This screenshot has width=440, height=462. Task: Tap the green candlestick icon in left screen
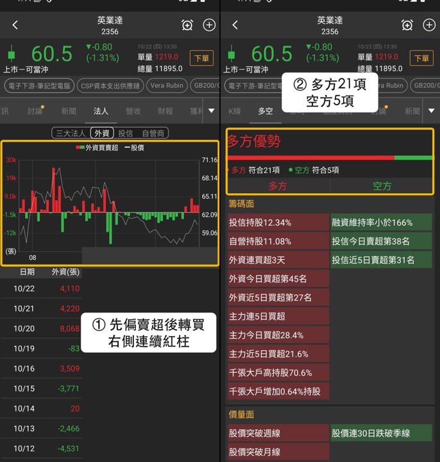tap(12, 54)
